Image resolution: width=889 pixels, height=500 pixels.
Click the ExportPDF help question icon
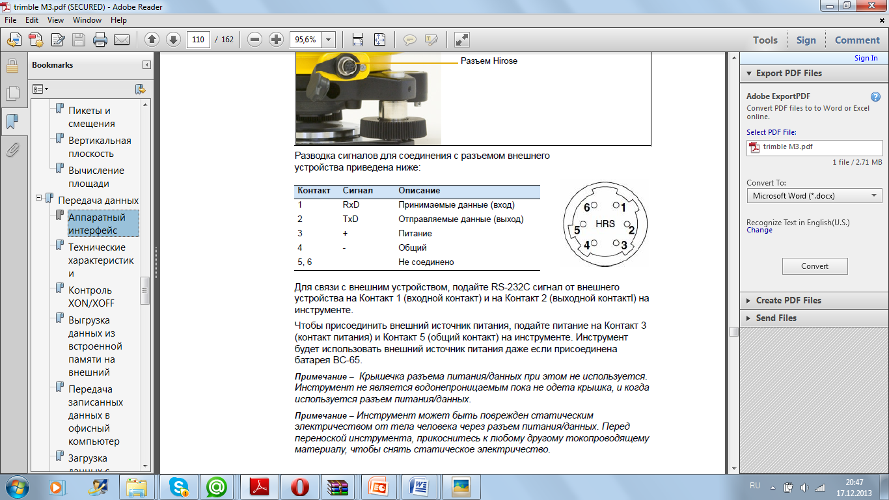[875, 96]
